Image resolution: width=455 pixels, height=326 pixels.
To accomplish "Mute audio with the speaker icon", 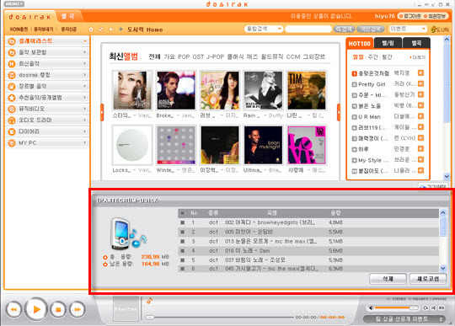I will tap(371, 307).
